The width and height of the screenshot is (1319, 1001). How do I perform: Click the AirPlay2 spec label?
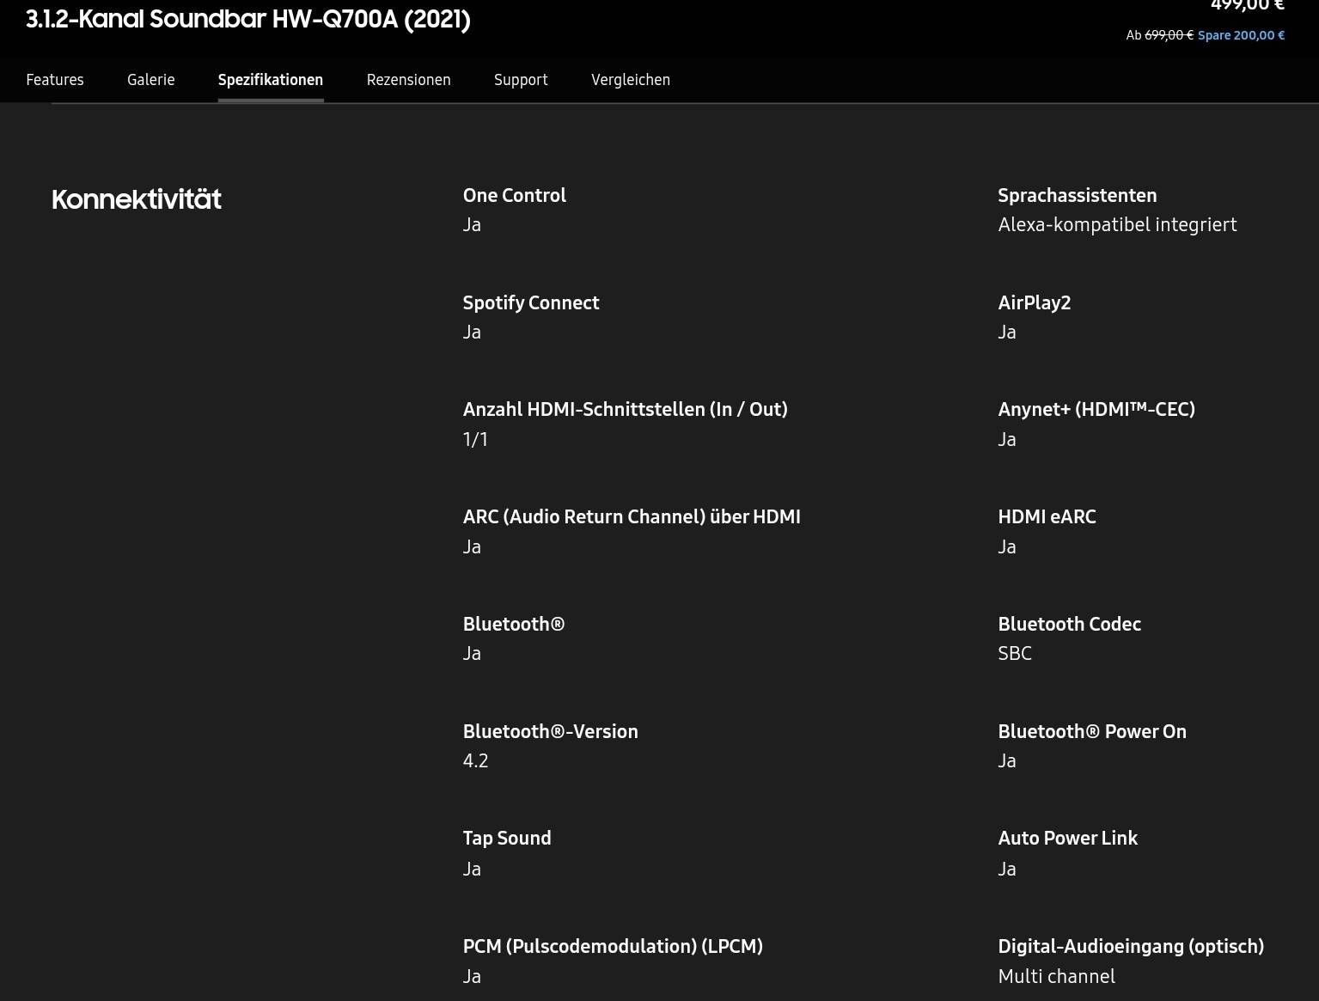pyautogui.click(x=1034, y=302)
